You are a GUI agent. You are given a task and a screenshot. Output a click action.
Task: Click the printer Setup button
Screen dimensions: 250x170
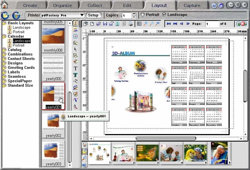(93, 15)
